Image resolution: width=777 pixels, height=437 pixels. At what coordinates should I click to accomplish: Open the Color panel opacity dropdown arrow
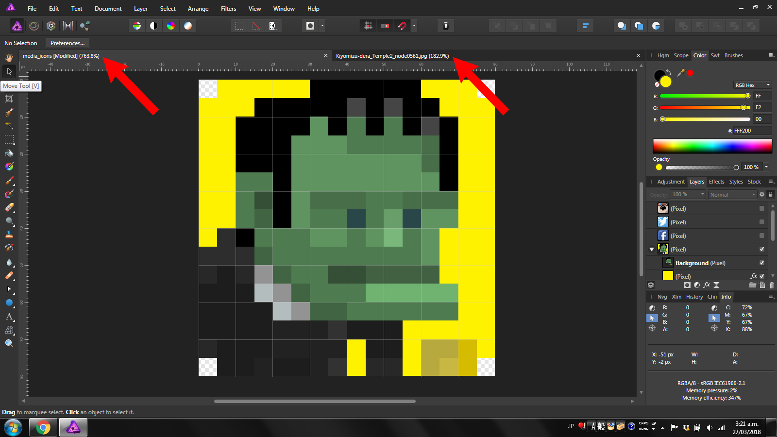click(766, 167)
